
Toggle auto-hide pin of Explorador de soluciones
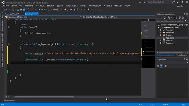point(185,14)
